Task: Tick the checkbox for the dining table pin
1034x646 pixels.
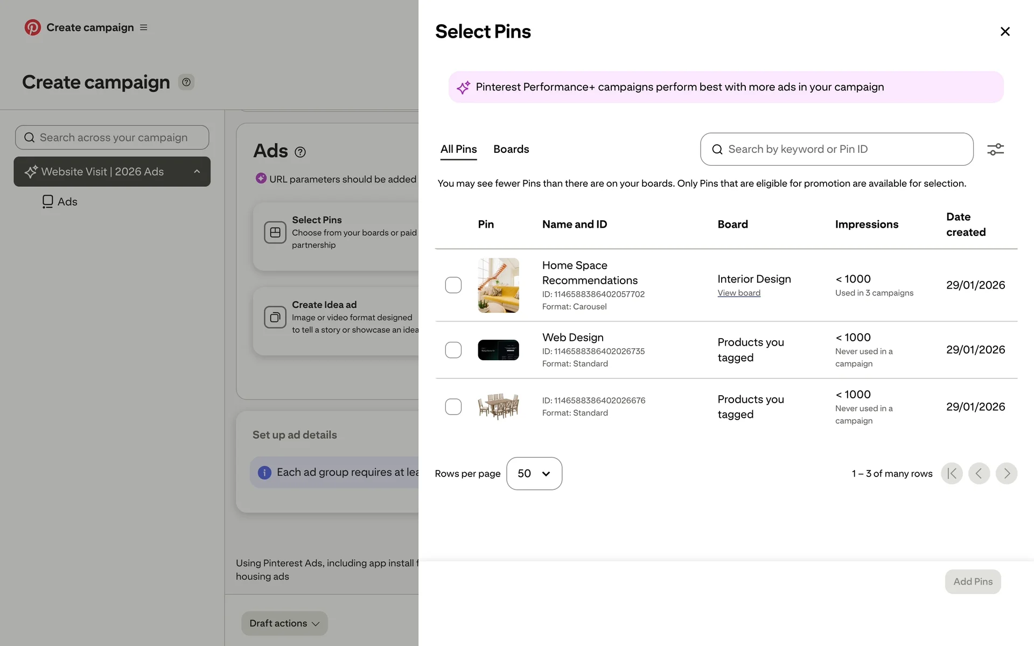Action: tap(453, 407)
